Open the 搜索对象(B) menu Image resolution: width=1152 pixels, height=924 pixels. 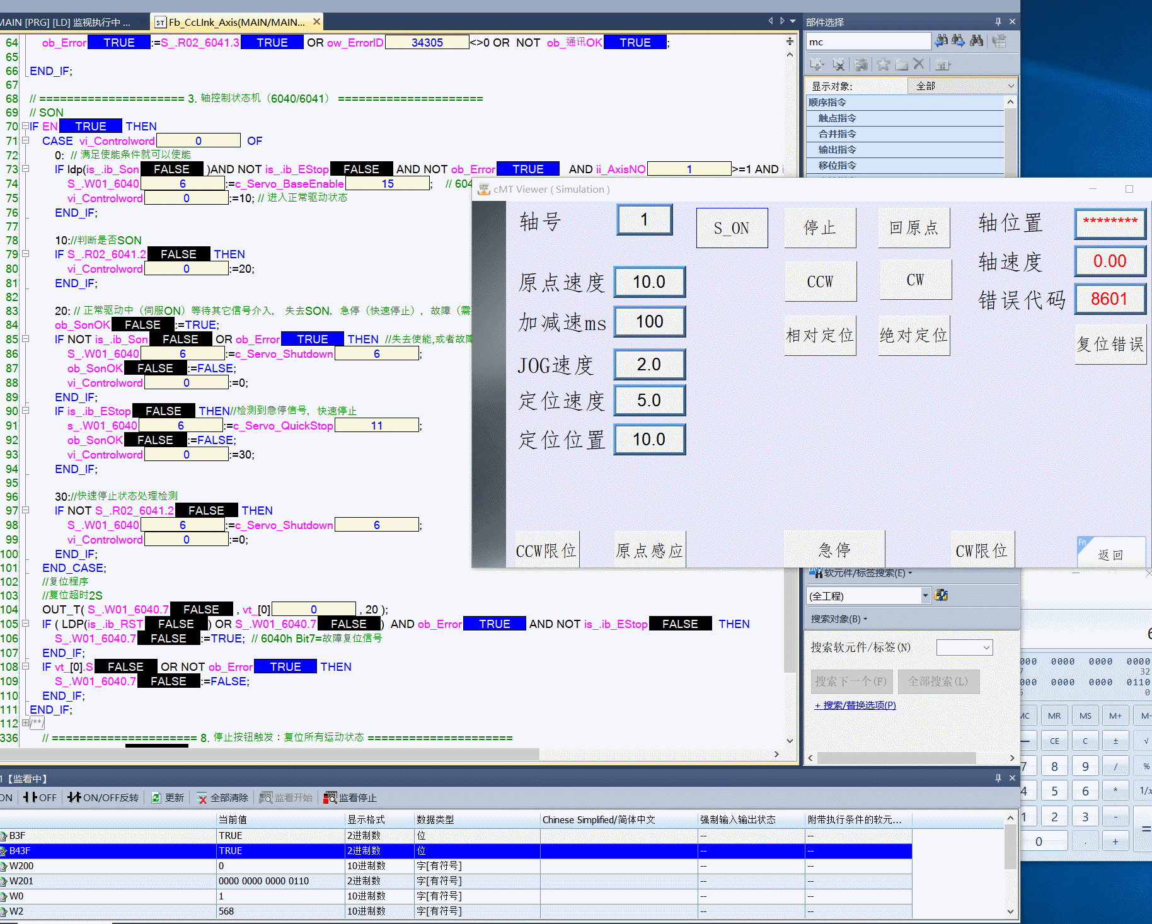click(839, 619)
